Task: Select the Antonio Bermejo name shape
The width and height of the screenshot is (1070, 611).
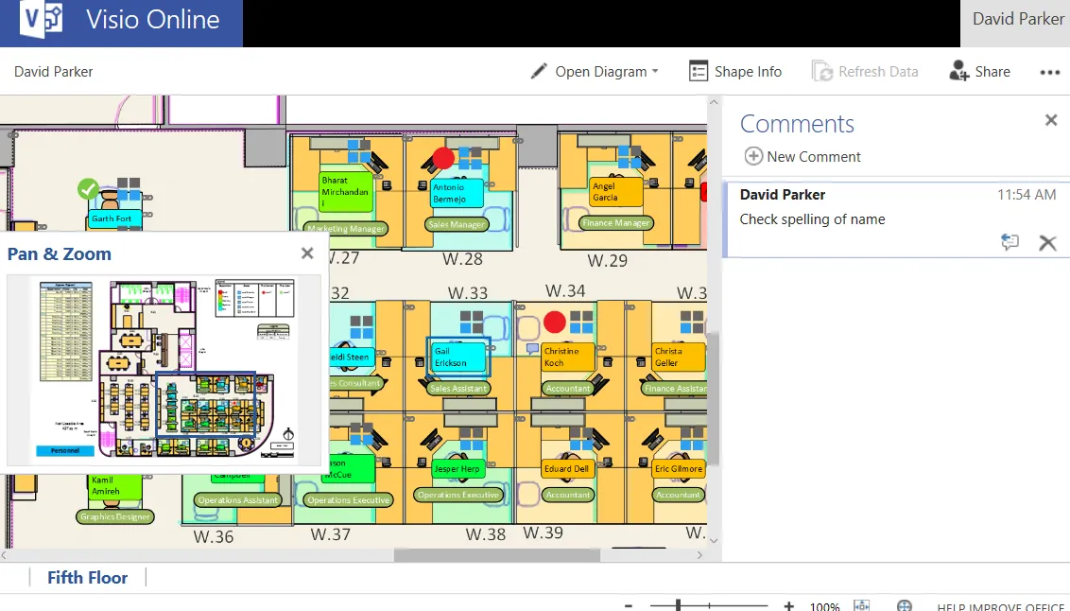Action: point(457,193)
